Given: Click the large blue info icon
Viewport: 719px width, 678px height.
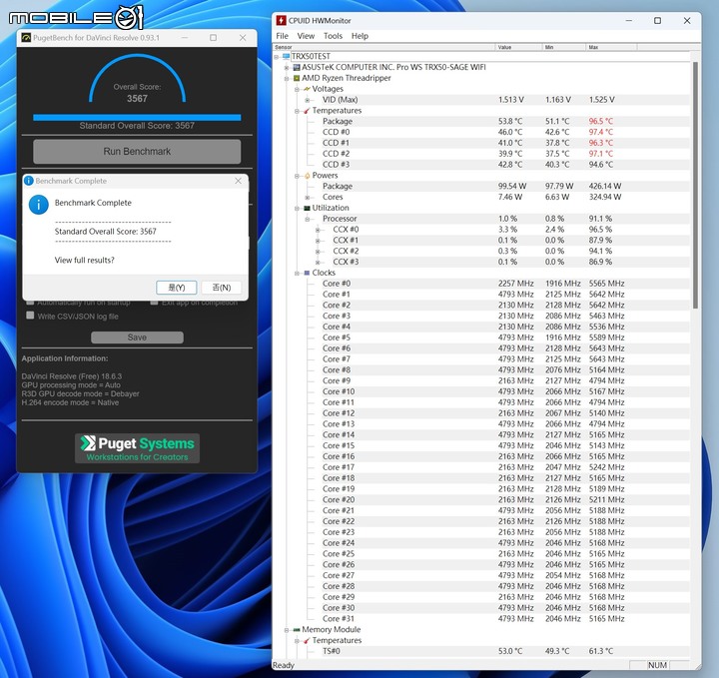Looking at the screenshot, I should [39, 205].
